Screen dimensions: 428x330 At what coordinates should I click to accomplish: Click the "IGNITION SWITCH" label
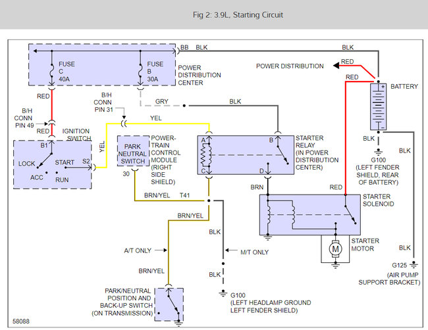76,135
